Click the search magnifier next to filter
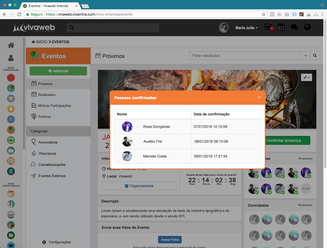This screenshot has height=248, width=327. 315,55
